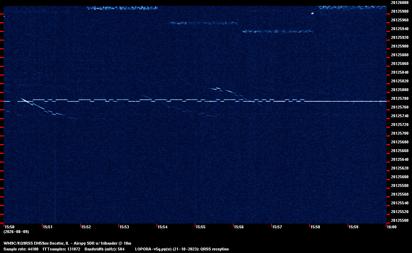This screenshot has height=253, width=412.
Task: Click frequency label 28125680
Action: point(400,142)
